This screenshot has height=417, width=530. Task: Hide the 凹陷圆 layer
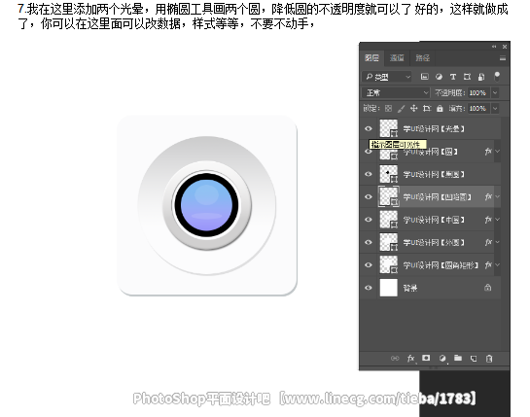[x=369, y=196]
